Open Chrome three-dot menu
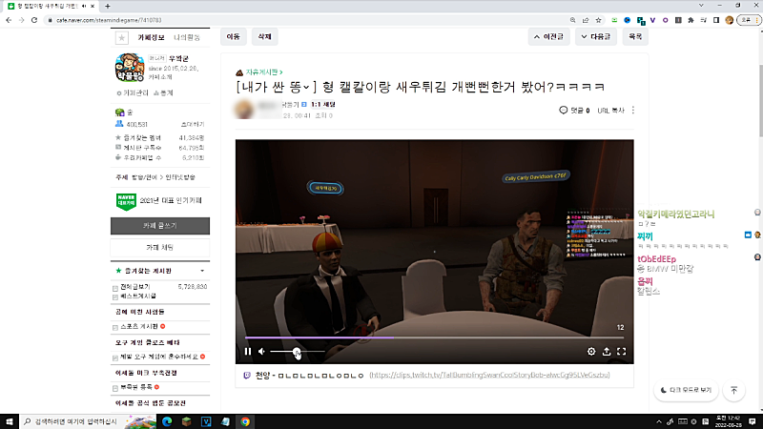The height and width of the screenshot is (429, 763). [757, 20]
